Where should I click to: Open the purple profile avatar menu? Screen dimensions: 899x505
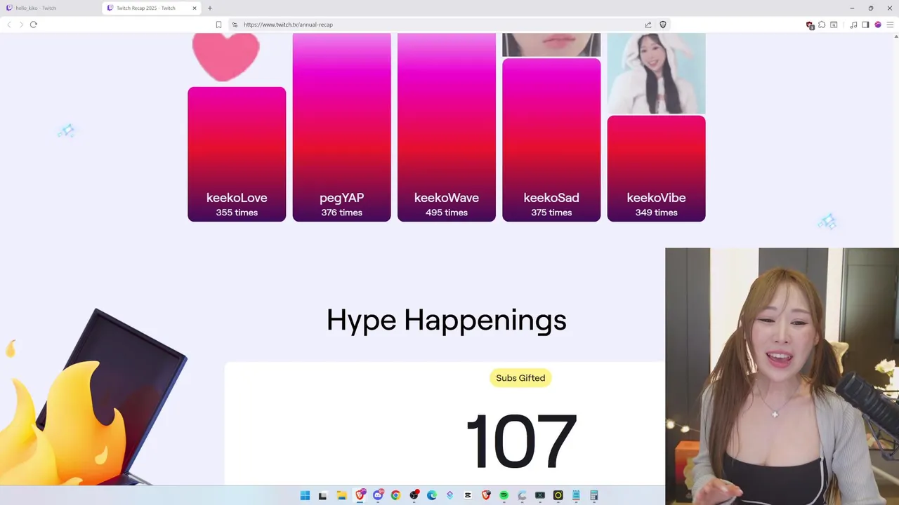click(878, 25)
